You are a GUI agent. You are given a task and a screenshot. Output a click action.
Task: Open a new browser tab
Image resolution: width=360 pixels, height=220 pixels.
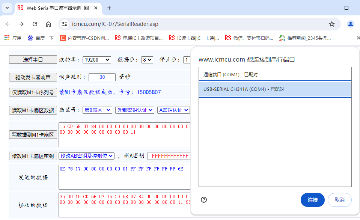109,8
